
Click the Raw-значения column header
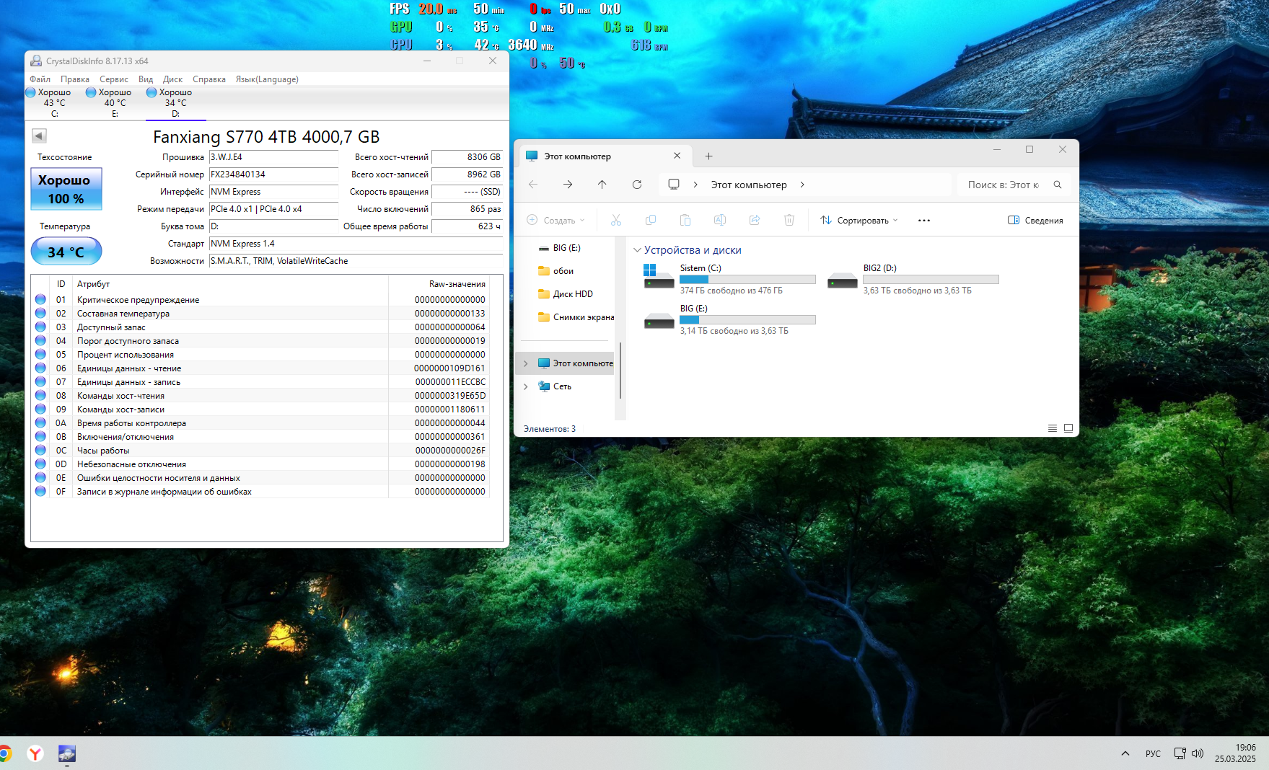point(438,284)
